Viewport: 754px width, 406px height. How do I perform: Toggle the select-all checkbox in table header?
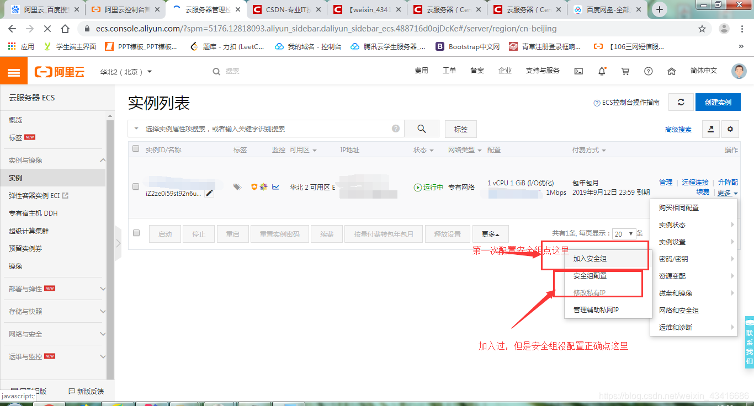(136, 148)
